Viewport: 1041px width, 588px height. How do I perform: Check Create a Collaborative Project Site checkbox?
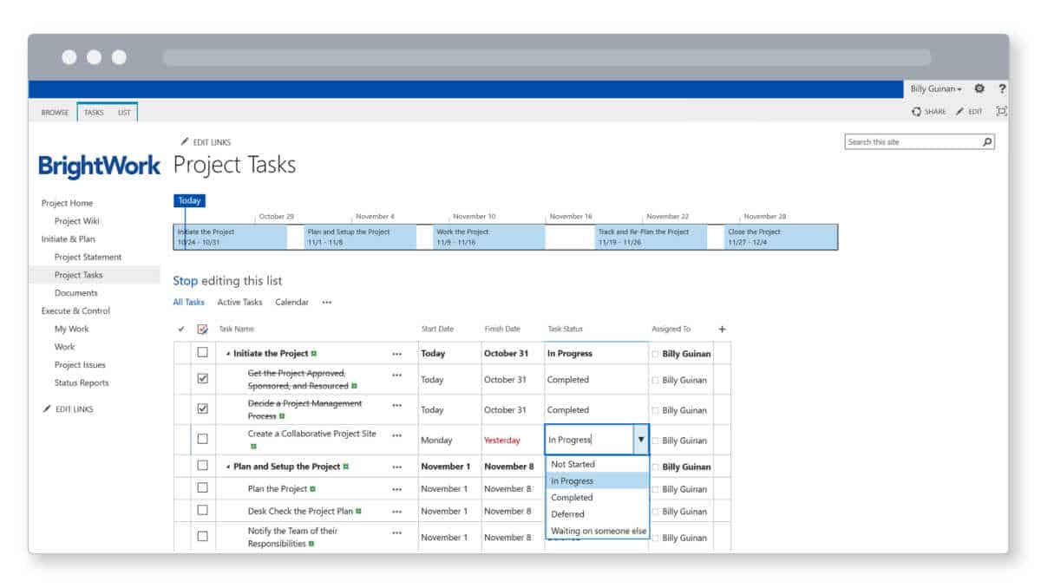pyautogui.click(x=202, y=439)
